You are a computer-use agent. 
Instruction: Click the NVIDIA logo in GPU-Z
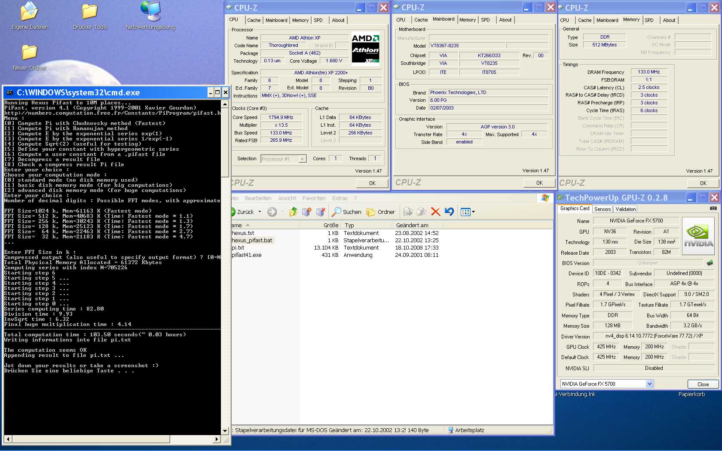click(698, 236)
